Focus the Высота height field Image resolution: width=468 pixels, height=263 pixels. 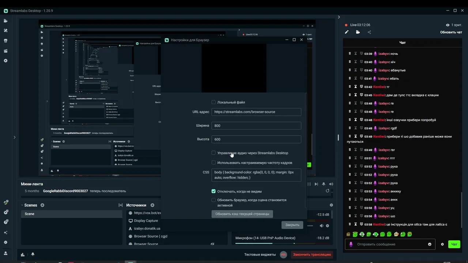[x=256, y=139]
